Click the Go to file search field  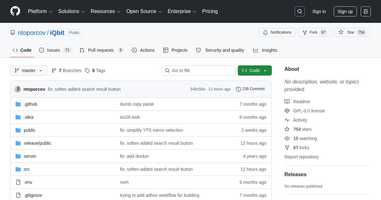tap(198, 70)
